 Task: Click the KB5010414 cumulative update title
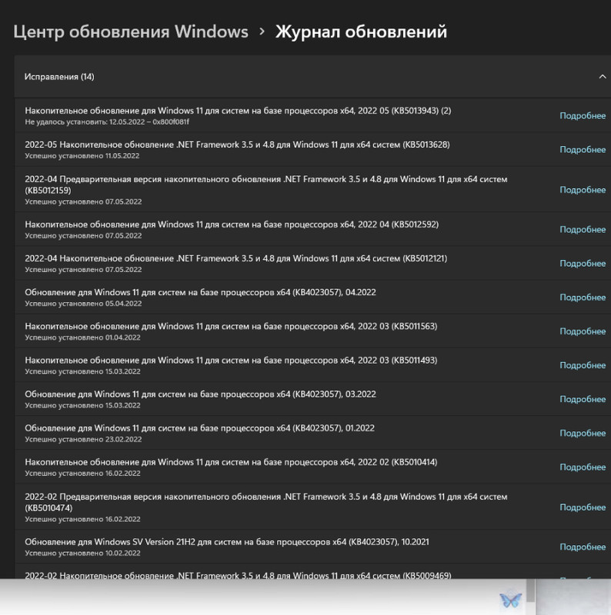[x=231, y=462]
